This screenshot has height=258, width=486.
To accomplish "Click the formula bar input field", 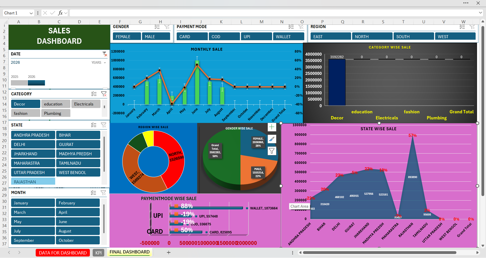I will [274, 13].
